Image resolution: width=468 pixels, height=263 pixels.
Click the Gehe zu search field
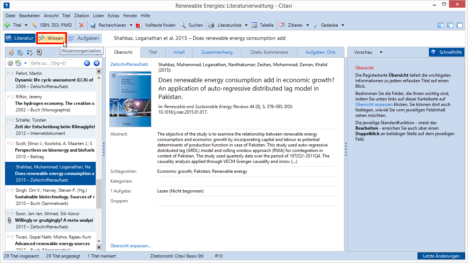point(56,63)
